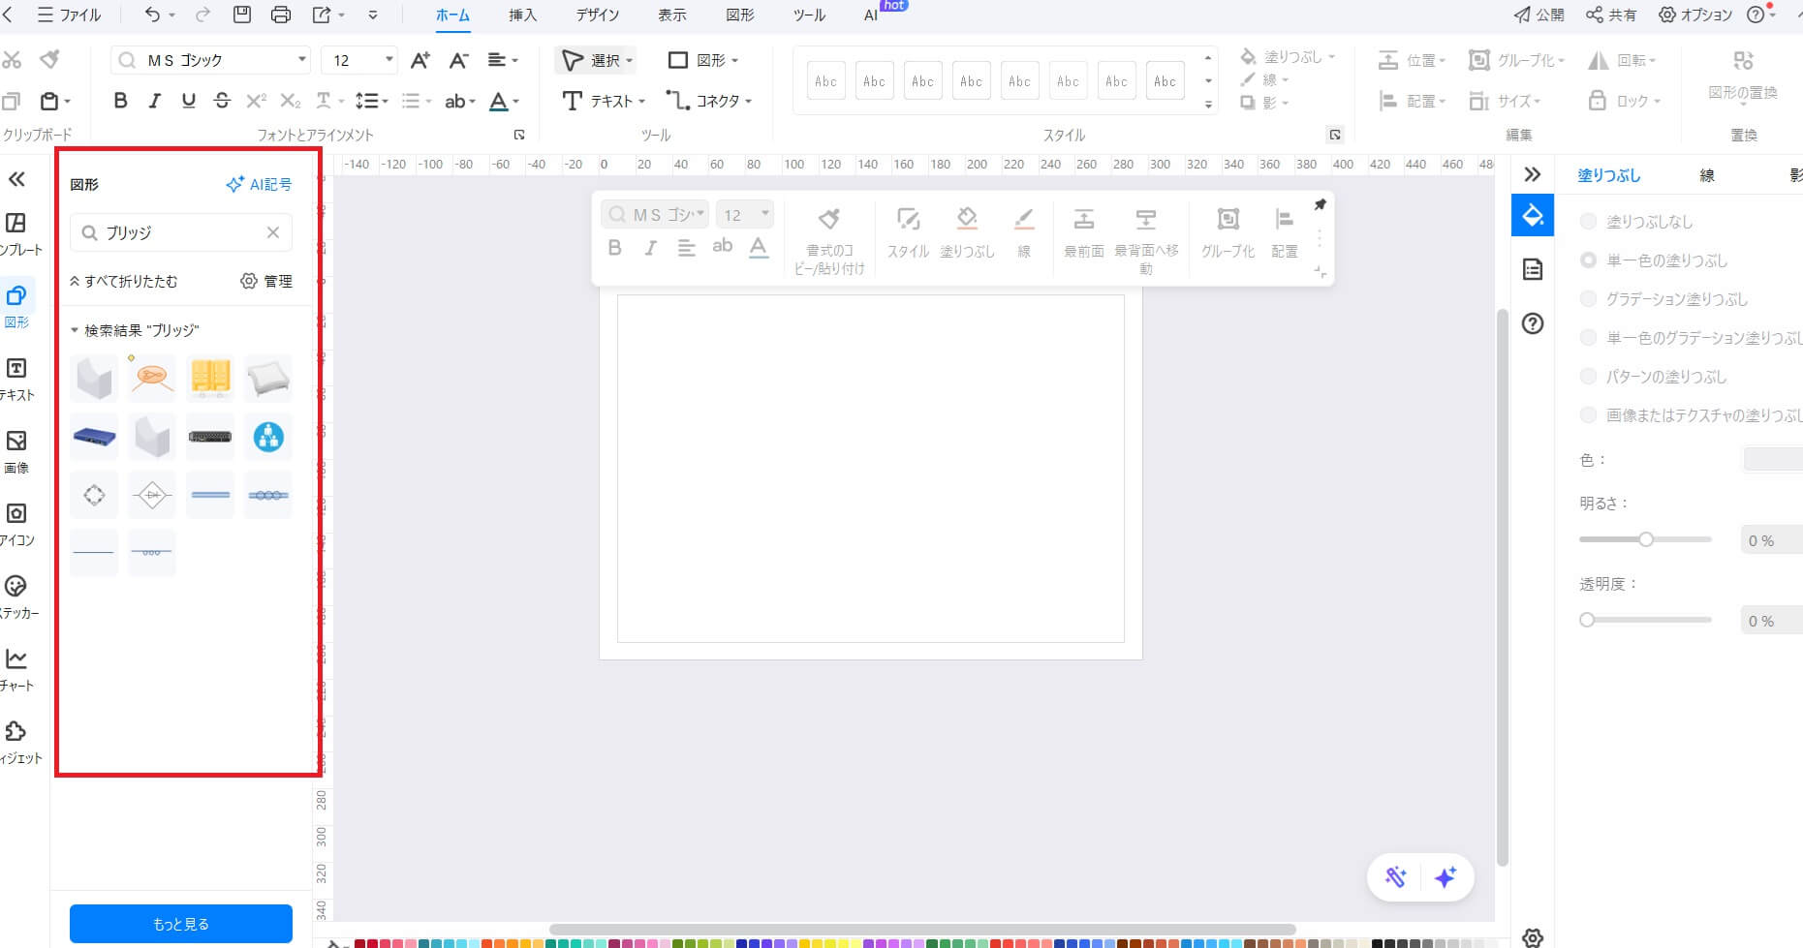
Task: Toggle Bold in the ribbon
Action: tap(120, 101)
